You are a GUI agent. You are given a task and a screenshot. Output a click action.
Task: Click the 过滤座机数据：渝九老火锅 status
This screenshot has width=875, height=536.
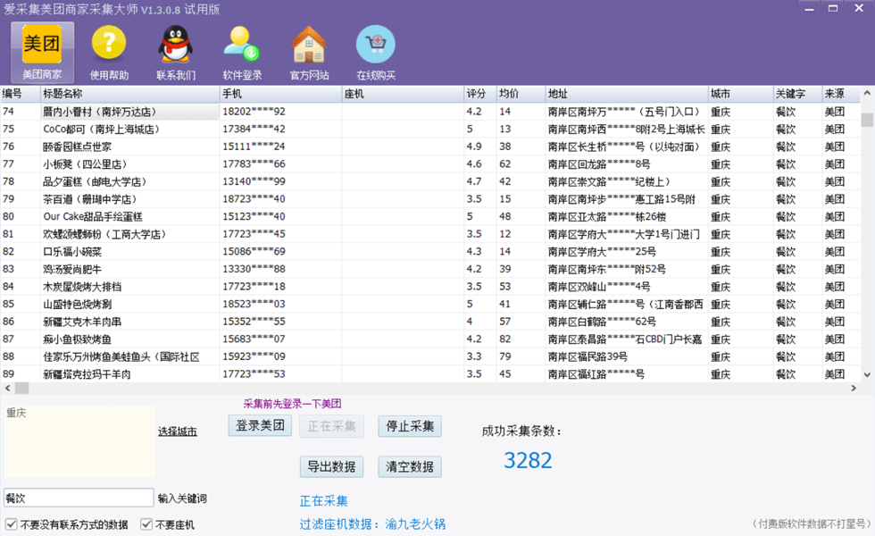[x=373, y=524]
